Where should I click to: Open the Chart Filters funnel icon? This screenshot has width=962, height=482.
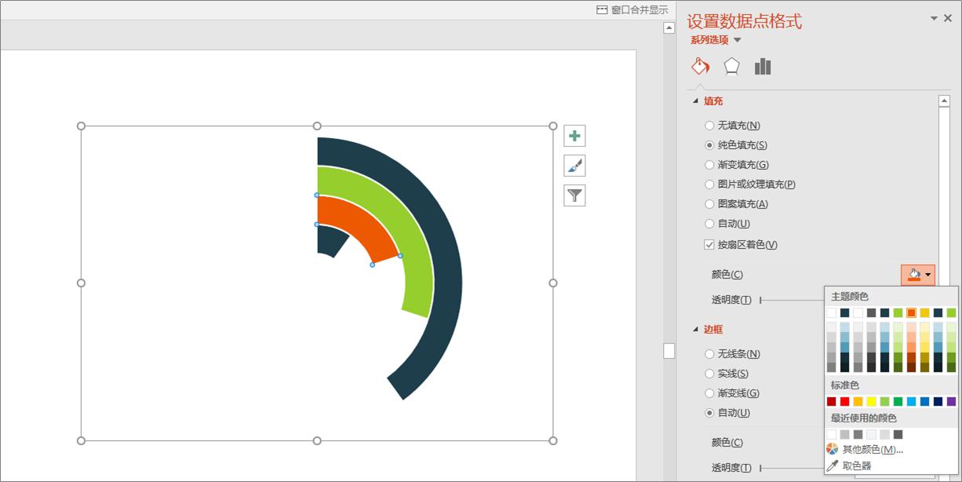tap(574, 195)
